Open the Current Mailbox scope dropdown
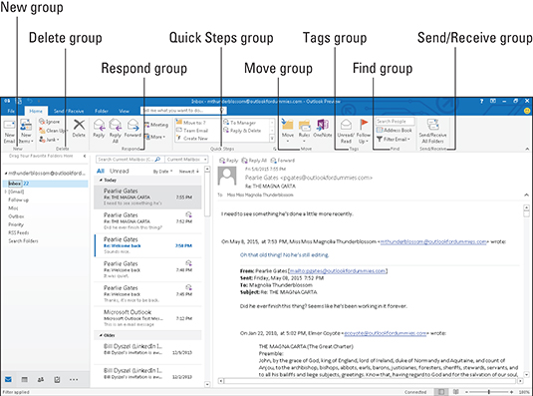533x396 pixels. [186, 160]
